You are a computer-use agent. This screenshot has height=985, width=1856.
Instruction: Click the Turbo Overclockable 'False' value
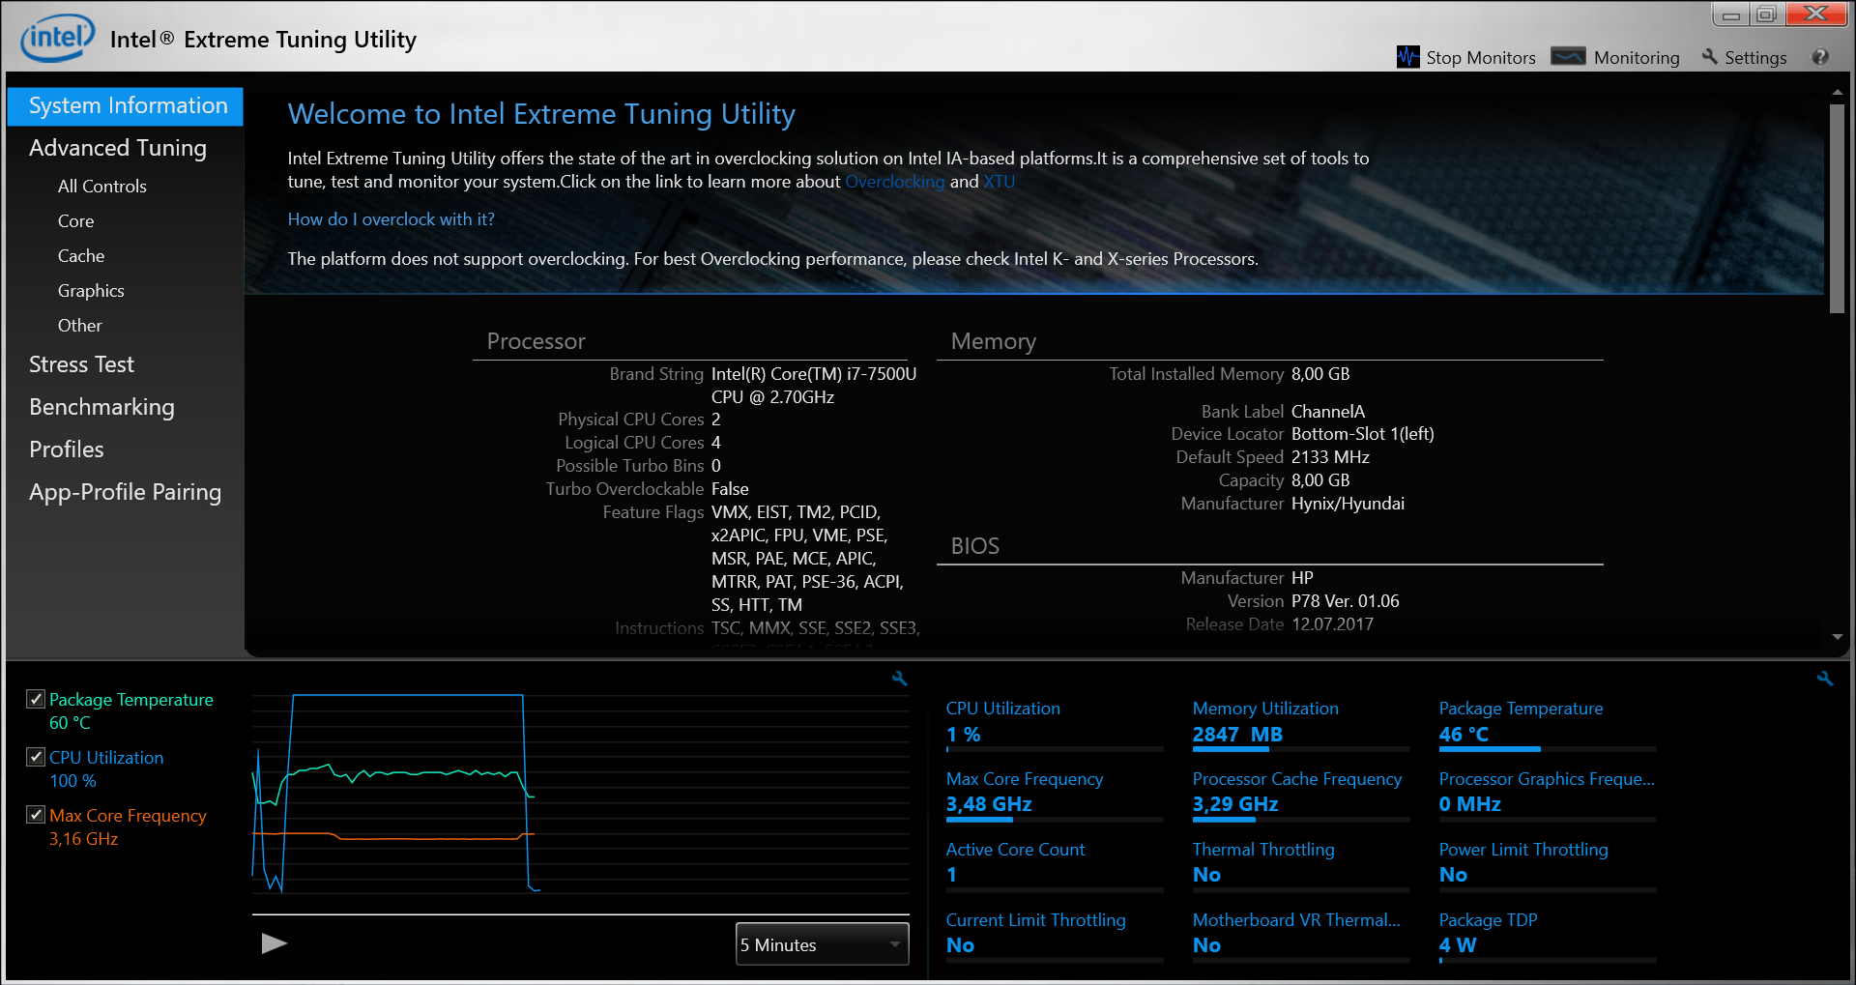coord(730,489)
